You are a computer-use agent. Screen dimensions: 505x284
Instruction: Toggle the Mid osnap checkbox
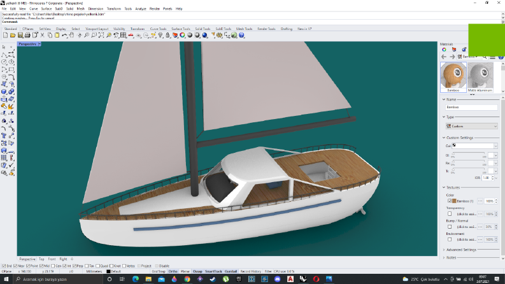click(41, 266)
